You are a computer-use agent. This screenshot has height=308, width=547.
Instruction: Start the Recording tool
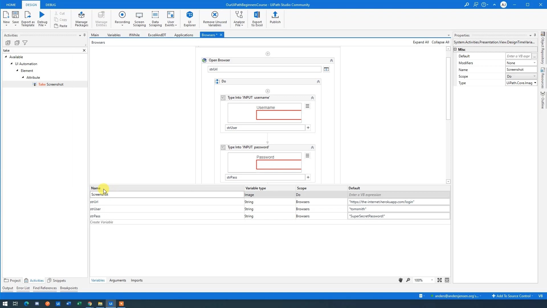click(122, 19)
